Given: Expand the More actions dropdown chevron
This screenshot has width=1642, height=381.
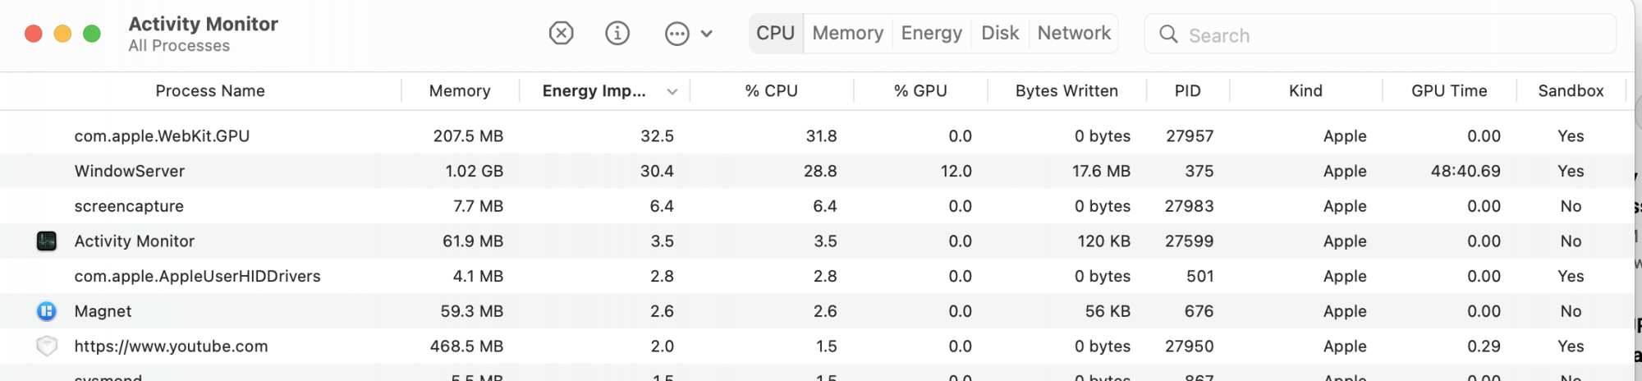Looking at the screenshot, I should 707,34.
